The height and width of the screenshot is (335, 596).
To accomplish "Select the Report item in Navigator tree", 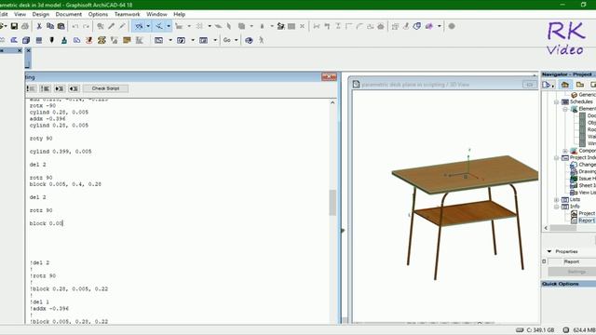I will coord(587,221).
